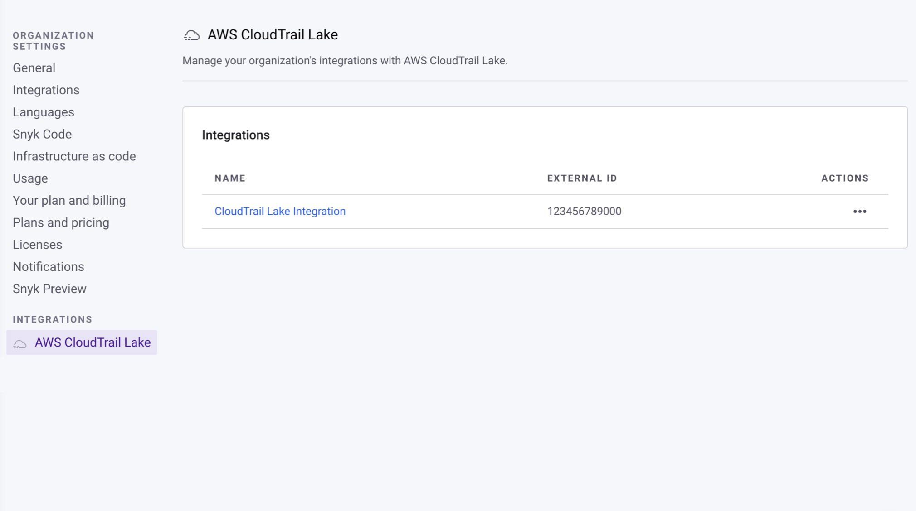The width and height of the screenshot is (916, 511).
Task: Go to Languages settings
Action: pos(44,112)
